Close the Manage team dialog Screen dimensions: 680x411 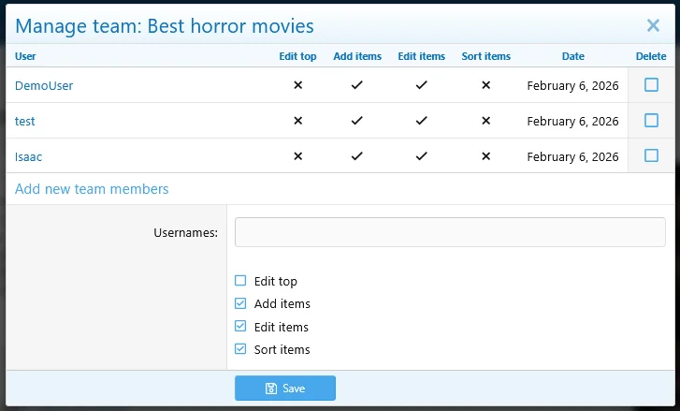(x=653, y=26)
